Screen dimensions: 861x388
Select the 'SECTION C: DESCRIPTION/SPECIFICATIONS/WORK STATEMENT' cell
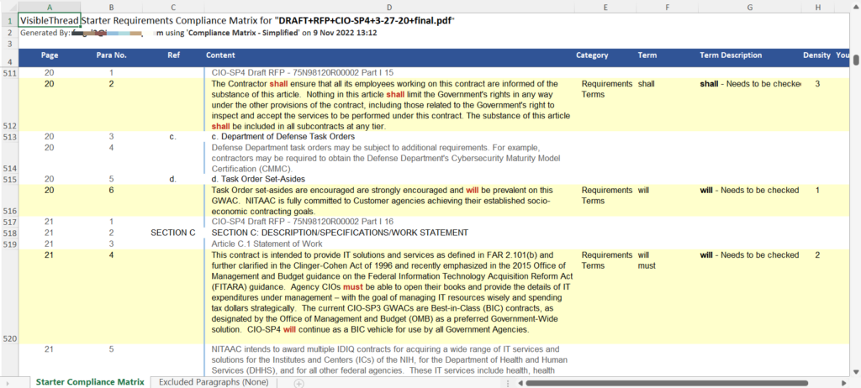click(389, 233)
